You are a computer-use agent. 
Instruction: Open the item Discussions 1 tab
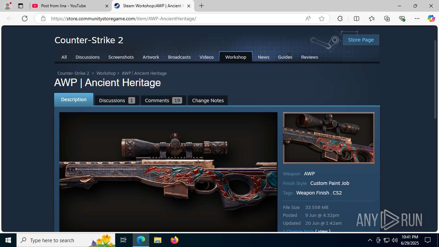point(117,100)
